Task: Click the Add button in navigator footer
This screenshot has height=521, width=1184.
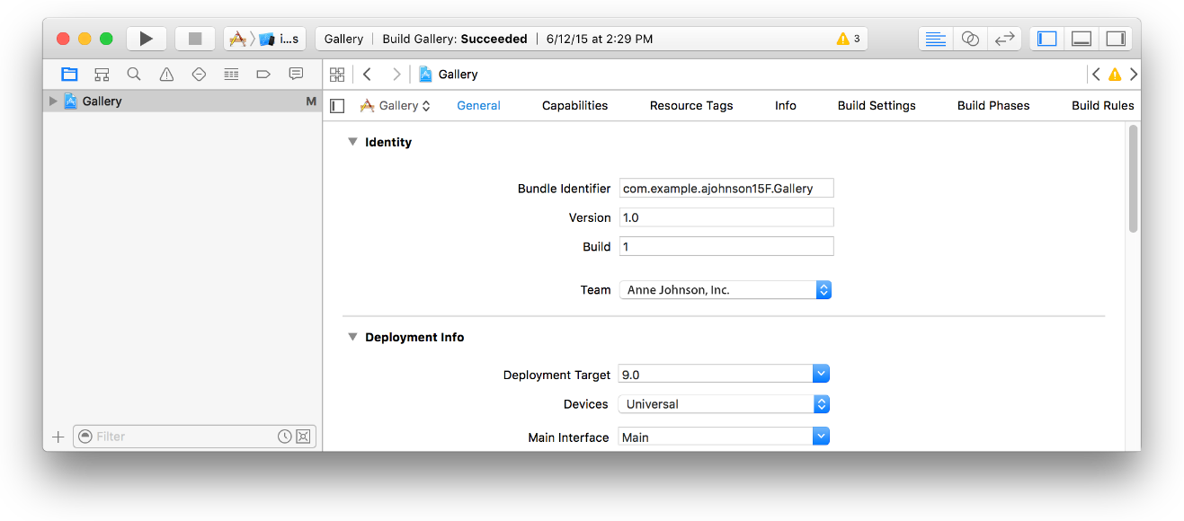Action: point(58,437)
